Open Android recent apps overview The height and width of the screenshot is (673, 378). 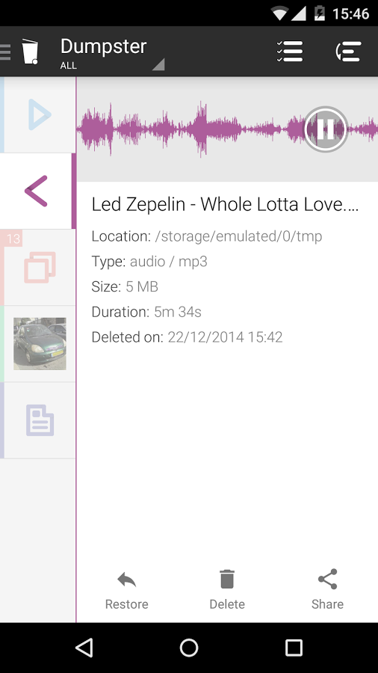pyautogui.click(x=294, y=648)
